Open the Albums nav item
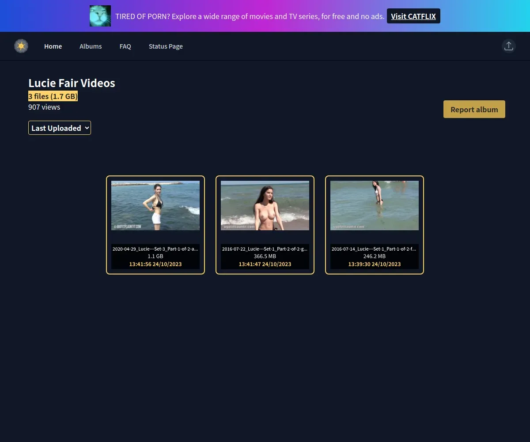The image size is (530, 442). (91, 46)
